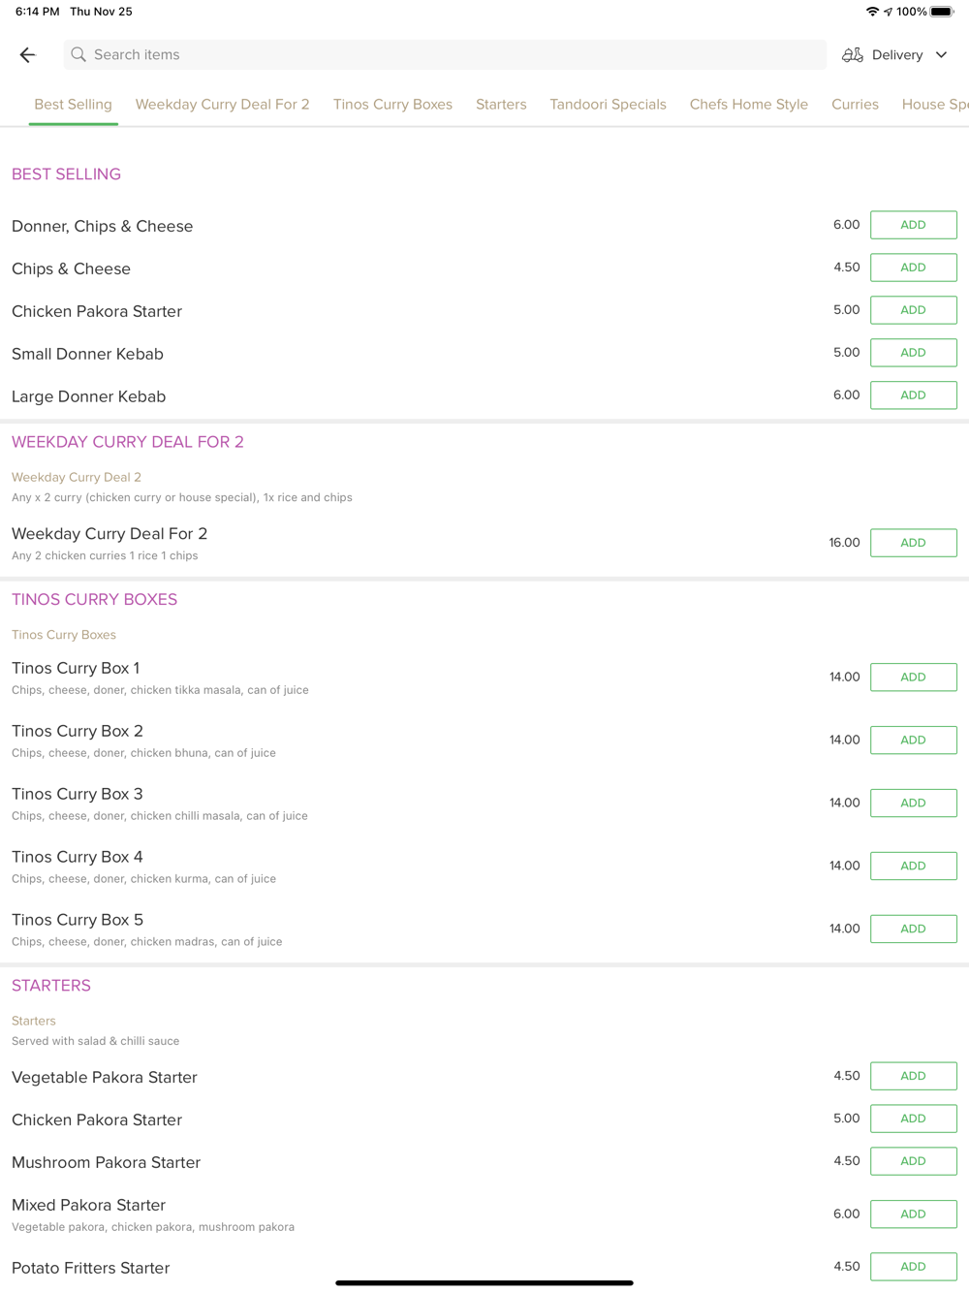Expand the Delivery dropdown chevron
The height and width of the screenshot is (1293, 969).
pos(941,55)
